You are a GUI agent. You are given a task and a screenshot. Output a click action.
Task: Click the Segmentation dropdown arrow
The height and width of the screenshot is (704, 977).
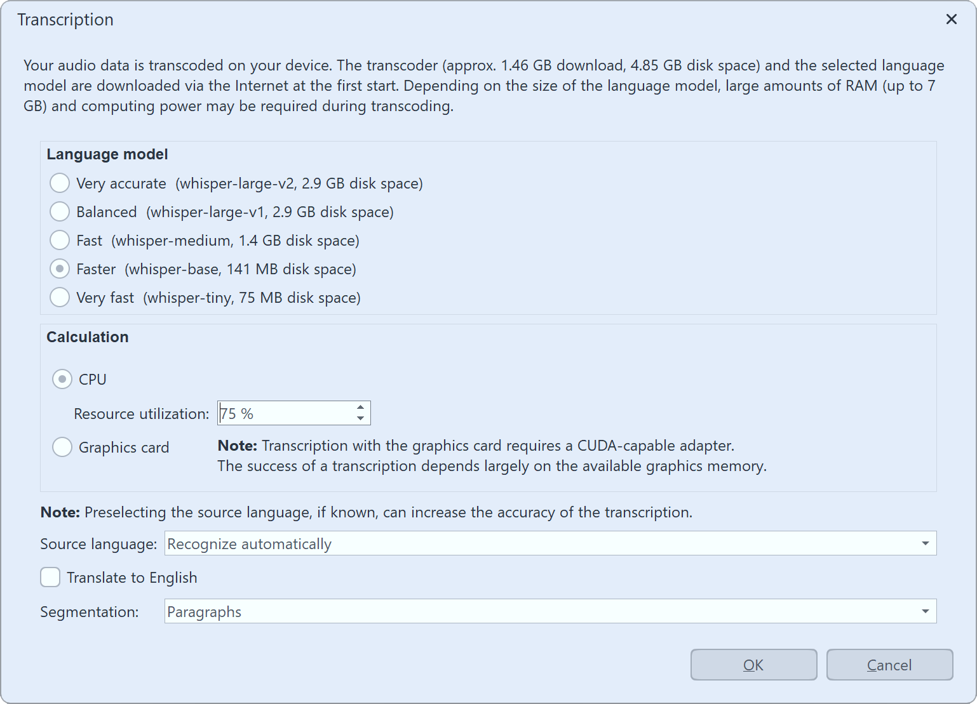[925, 611]
